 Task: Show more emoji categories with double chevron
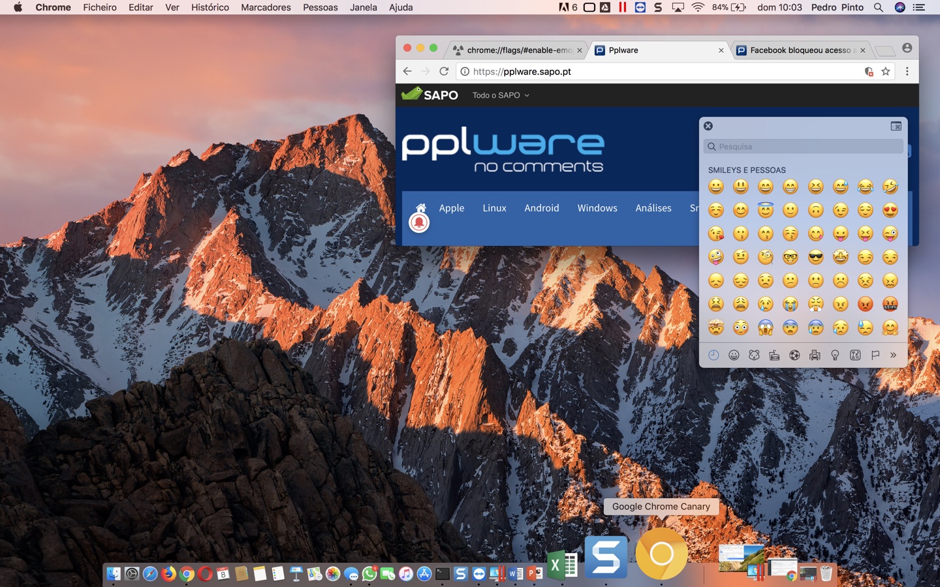pos(893,355)
